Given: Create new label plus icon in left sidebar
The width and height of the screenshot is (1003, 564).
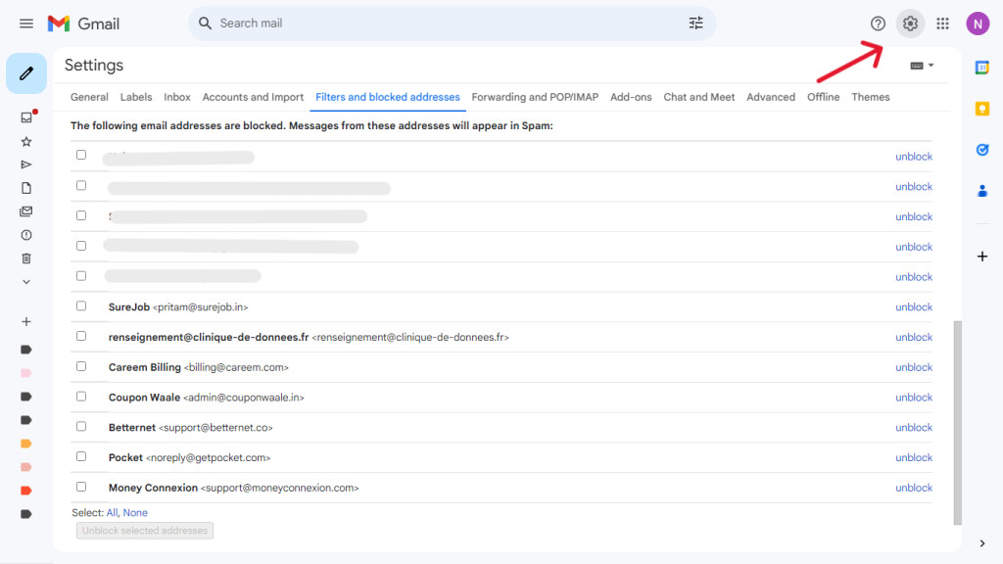Looking at the screenshot, I should tap(26, 321).
